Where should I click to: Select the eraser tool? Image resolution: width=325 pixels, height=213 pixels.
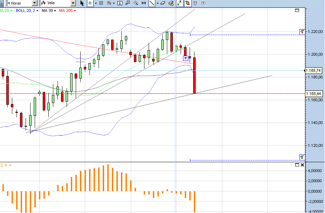click(163, 3)
